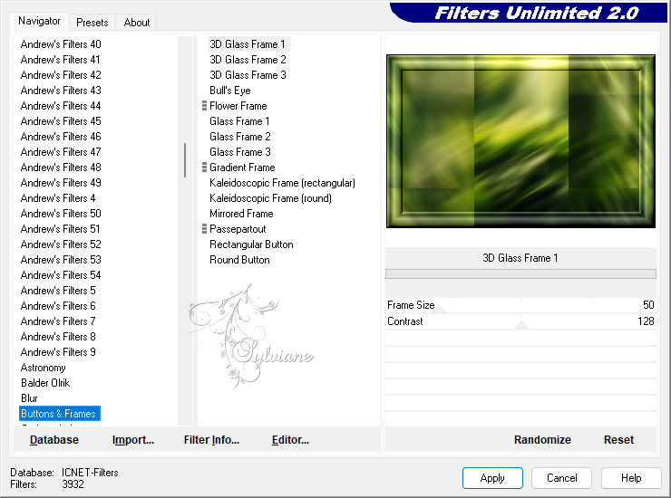Open the Help button
This screenshot has width=671, height=498.
[631, 477]
